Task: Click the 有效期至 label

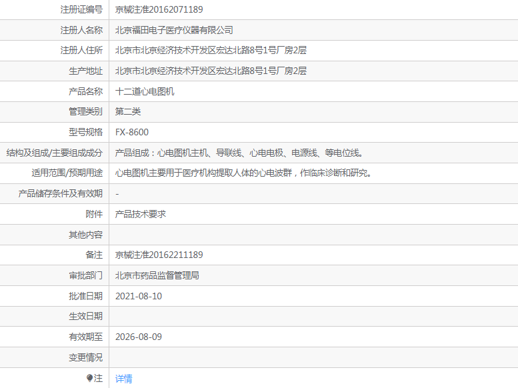Action: coord(85,337)
